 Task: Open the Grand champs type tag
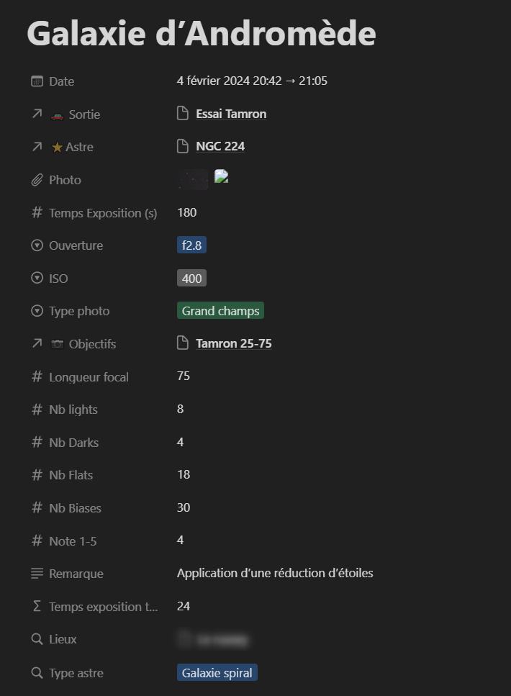[221, 311]
